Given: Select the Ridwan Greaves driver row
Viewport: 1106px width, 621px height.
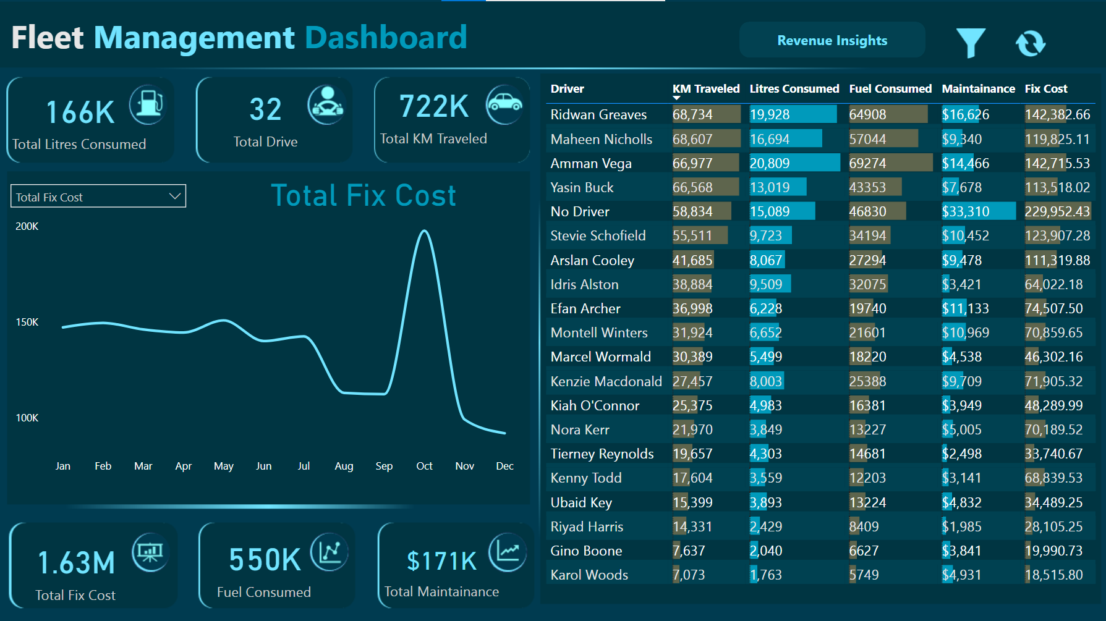Looking at the screenshot, I should (598, 115).
